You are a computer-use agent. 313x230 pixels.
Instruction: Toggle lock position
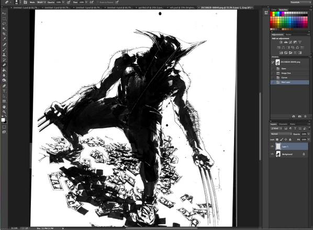(x=286, y=140)
